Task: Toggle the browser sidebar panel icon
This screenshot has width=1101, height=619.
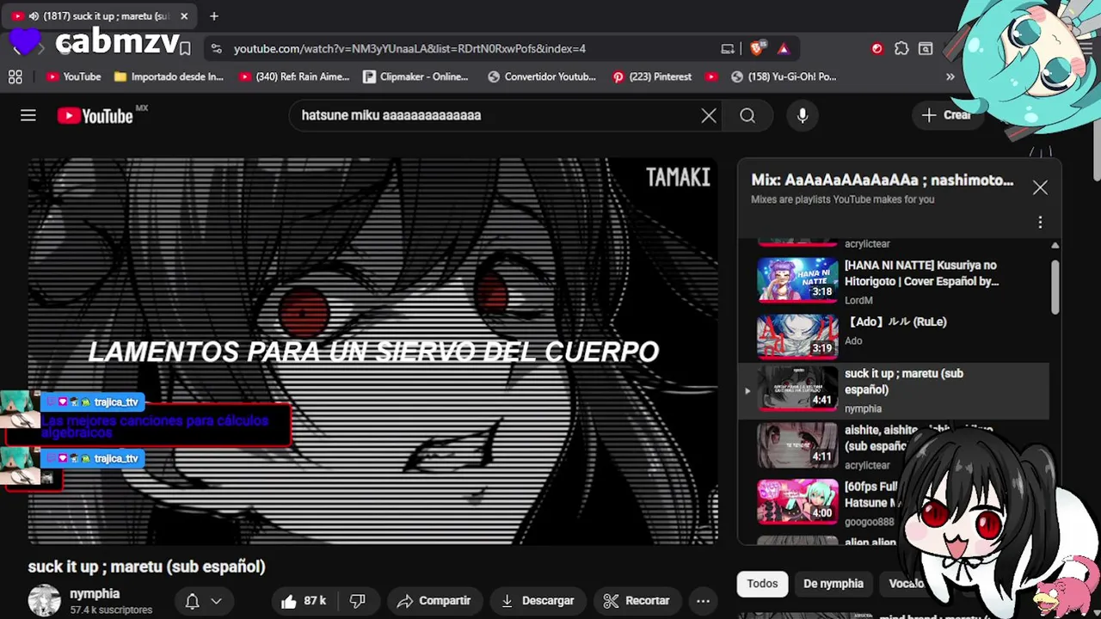Action: pos(926,49)
